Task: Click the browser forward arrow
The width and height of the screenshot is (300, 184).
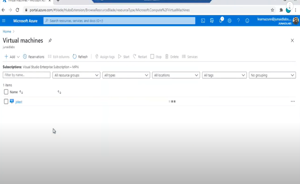Action: tap(10, 10)
